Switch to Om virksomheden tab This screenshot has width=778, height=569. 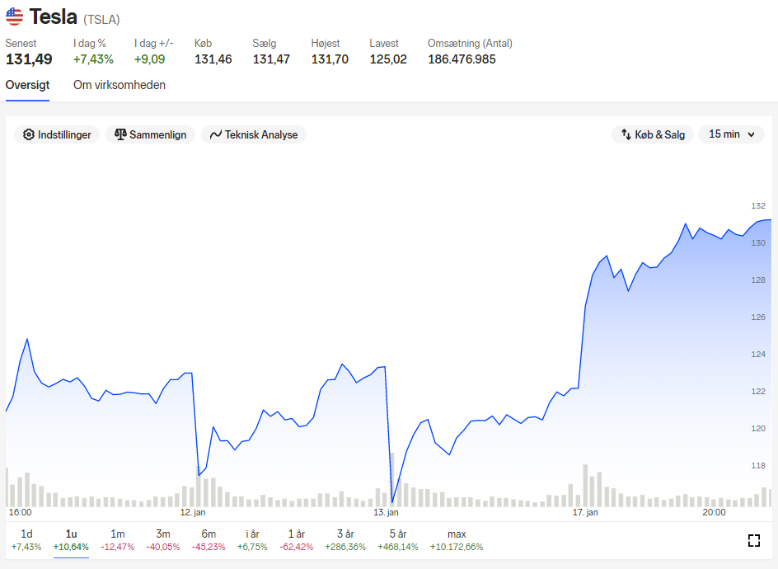120,85
